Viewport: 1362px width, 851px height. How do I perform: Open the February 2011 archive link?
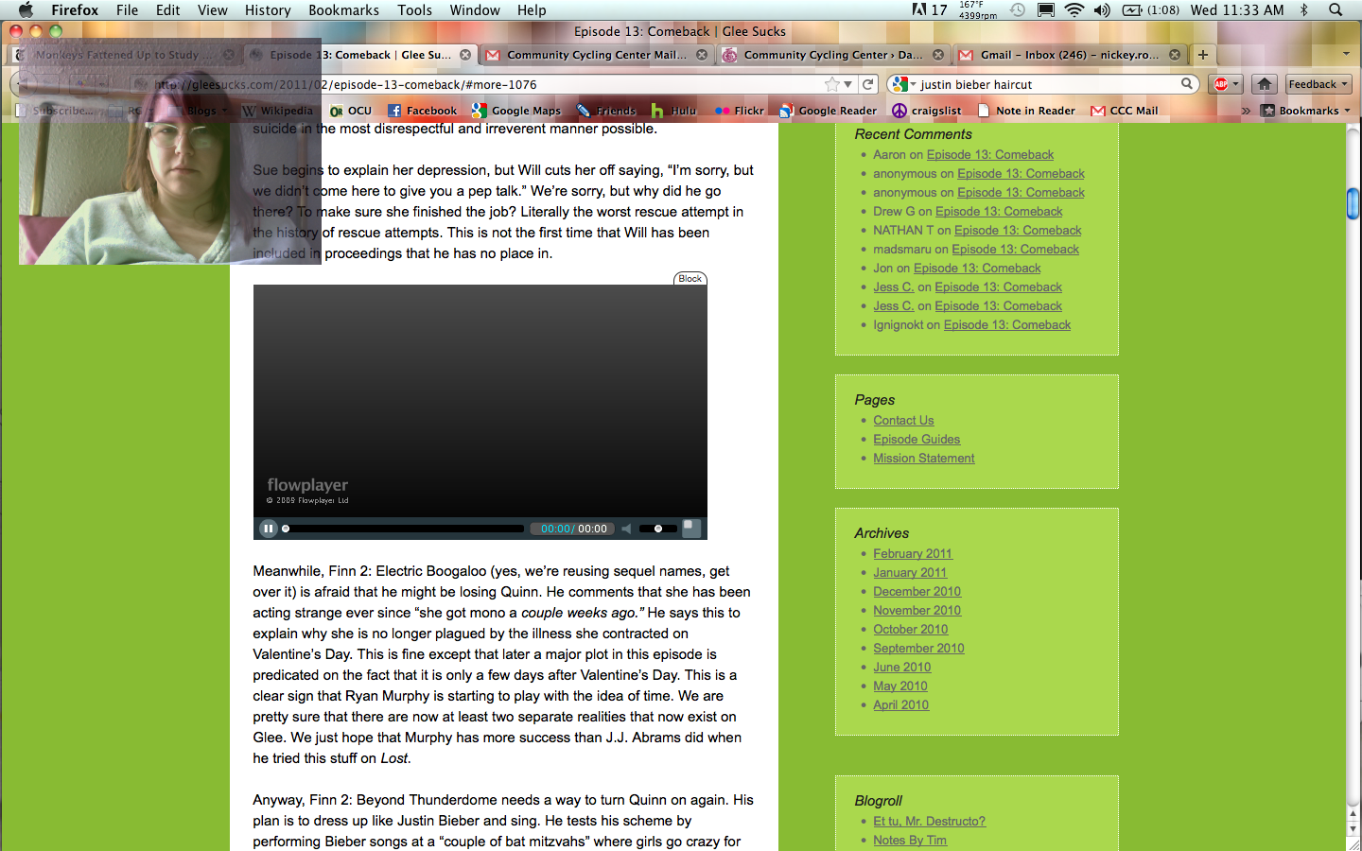pyautogui.click(x=912, y=553)
